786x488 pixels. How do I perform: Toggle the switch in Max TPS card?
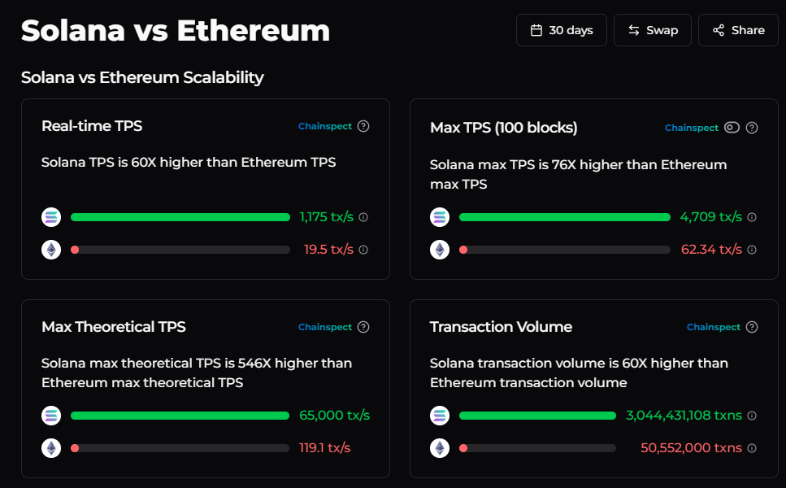732,128
